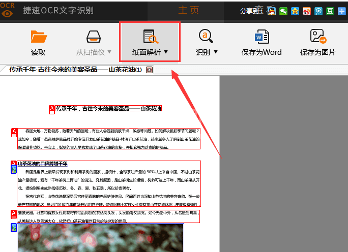Click text-region marker beside the title block
This screenshot has height=252, width=348.
point(52,110)
